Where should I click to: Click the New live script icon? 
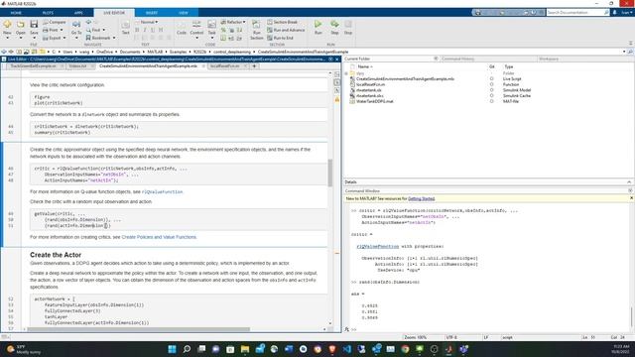coord(7,25)
